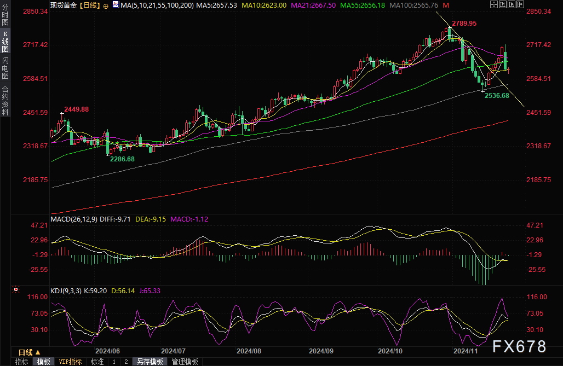This screenshot has width=563, height=366.
Task: Open the 指标 indicators tab
Action: pyautogui.click(x=22, y=362)
